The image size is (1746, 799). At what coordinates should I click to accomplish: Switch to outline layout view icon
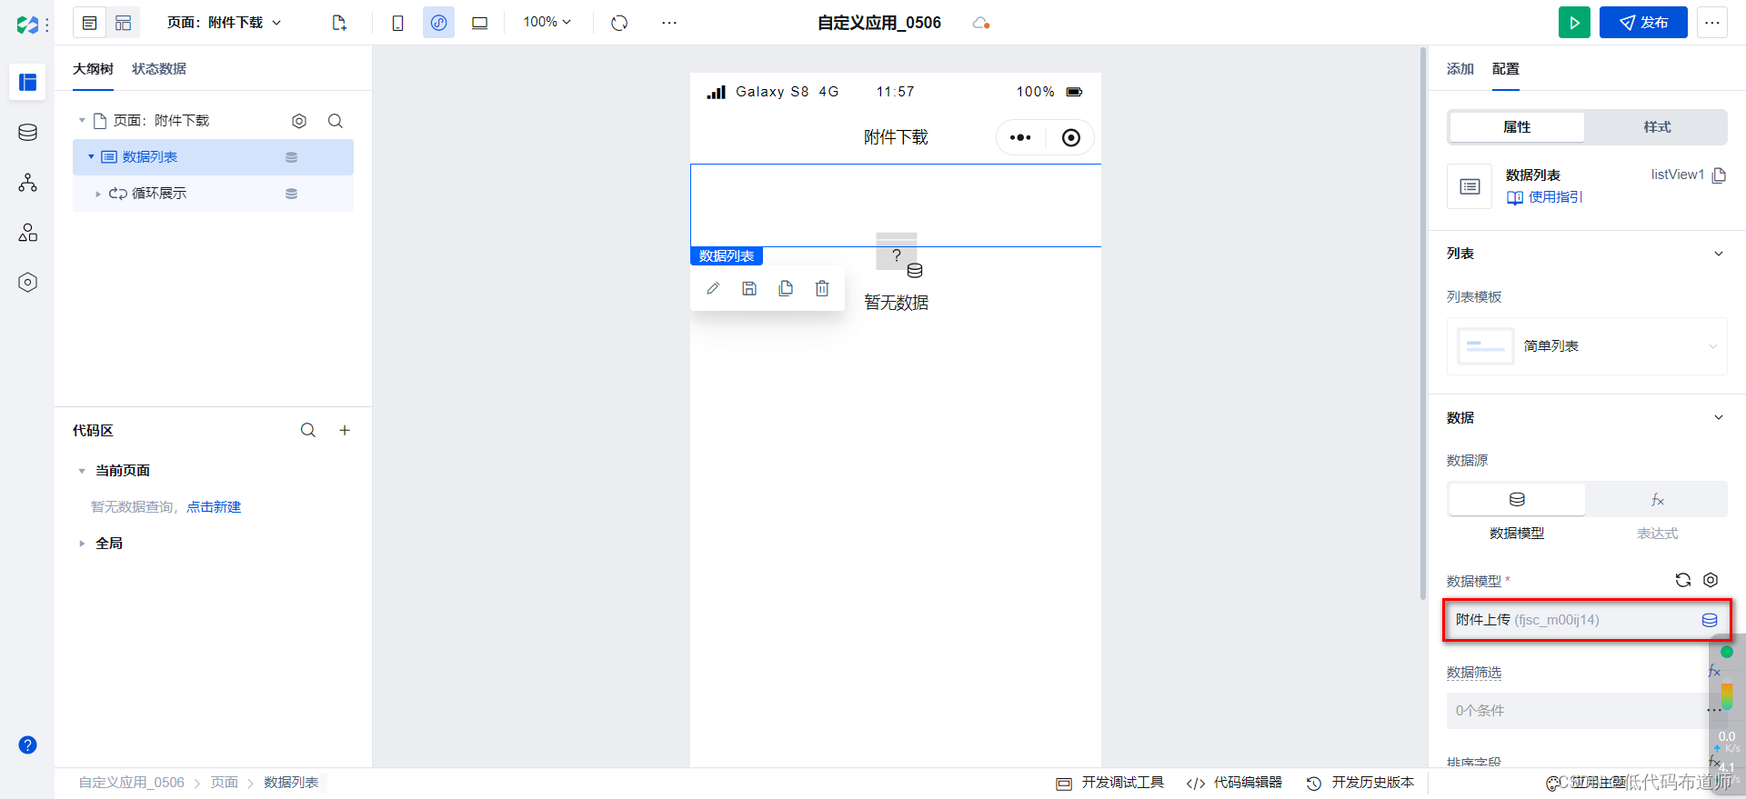pos(90,23)
